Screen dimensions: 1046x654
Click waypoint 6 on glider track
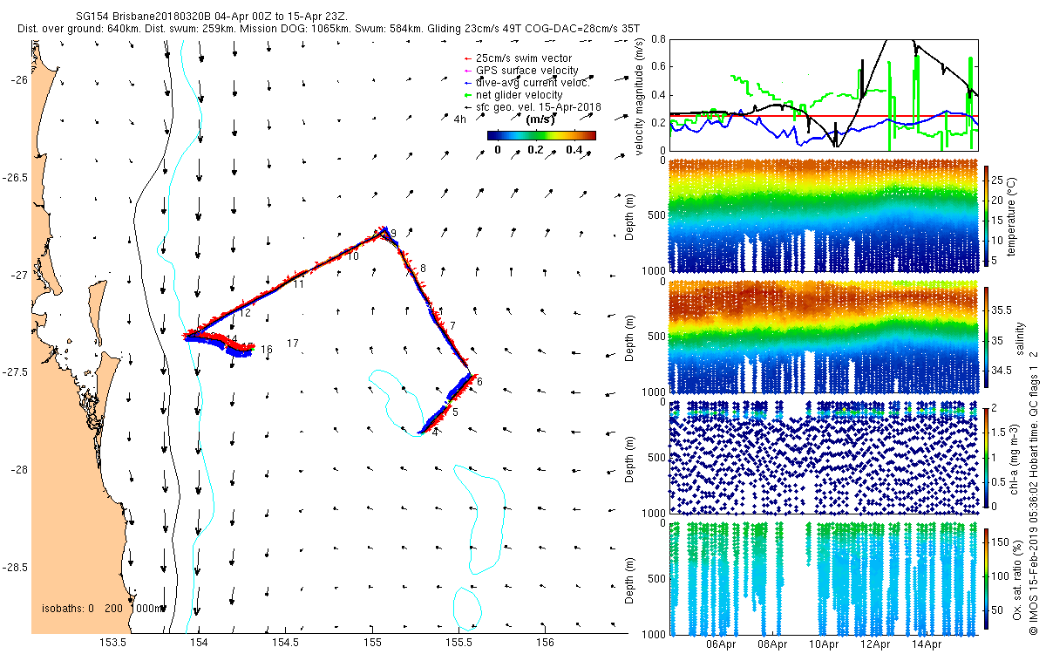point(479,381)
